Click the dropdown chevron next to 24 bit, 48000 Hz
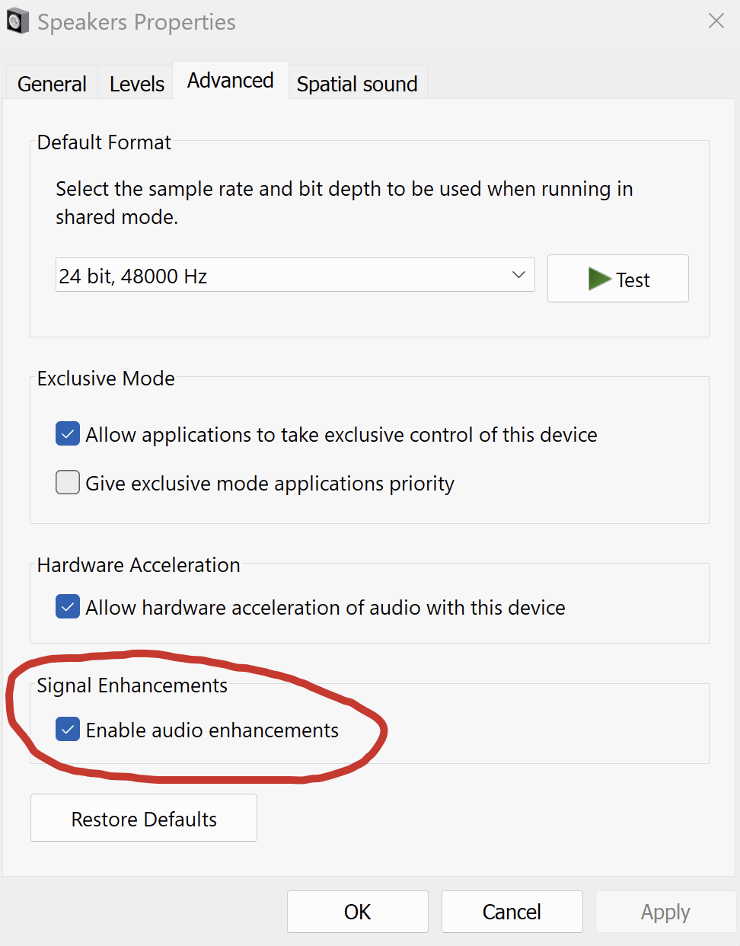The width and height of the screenshot is (740, 946). point(518,275)
